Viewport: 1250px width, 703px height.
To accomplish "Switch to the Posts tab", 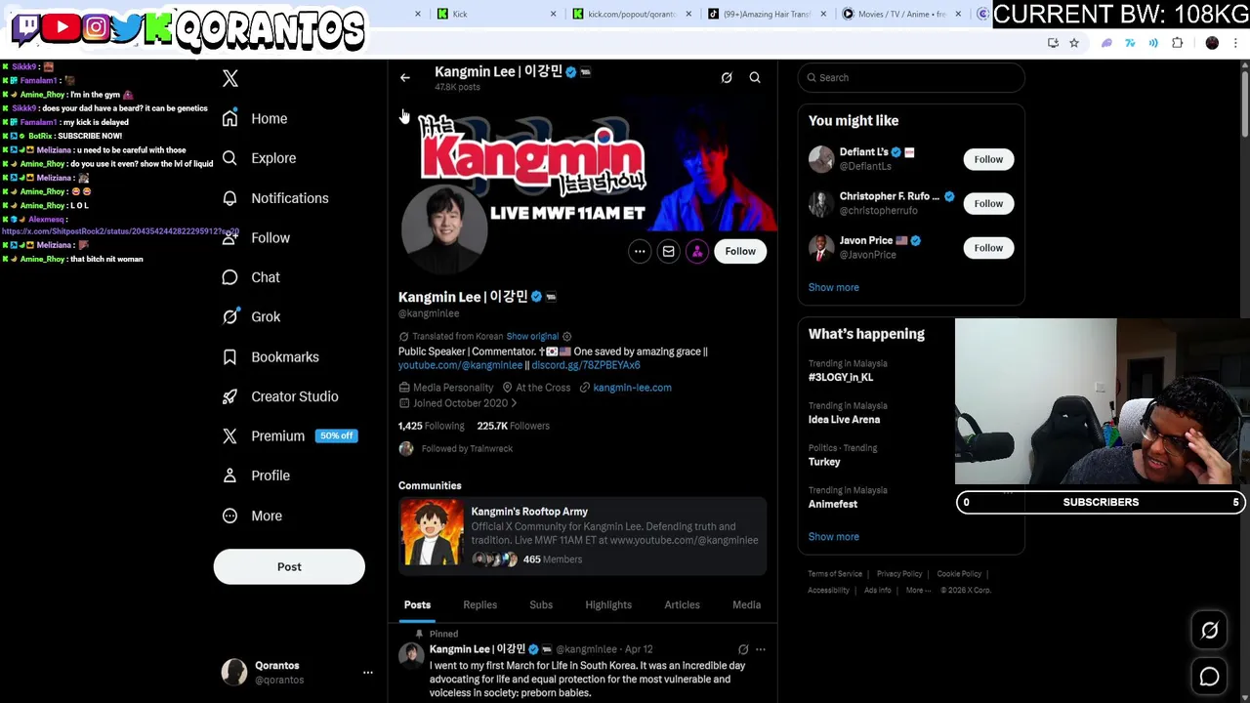I will [417, 605].
